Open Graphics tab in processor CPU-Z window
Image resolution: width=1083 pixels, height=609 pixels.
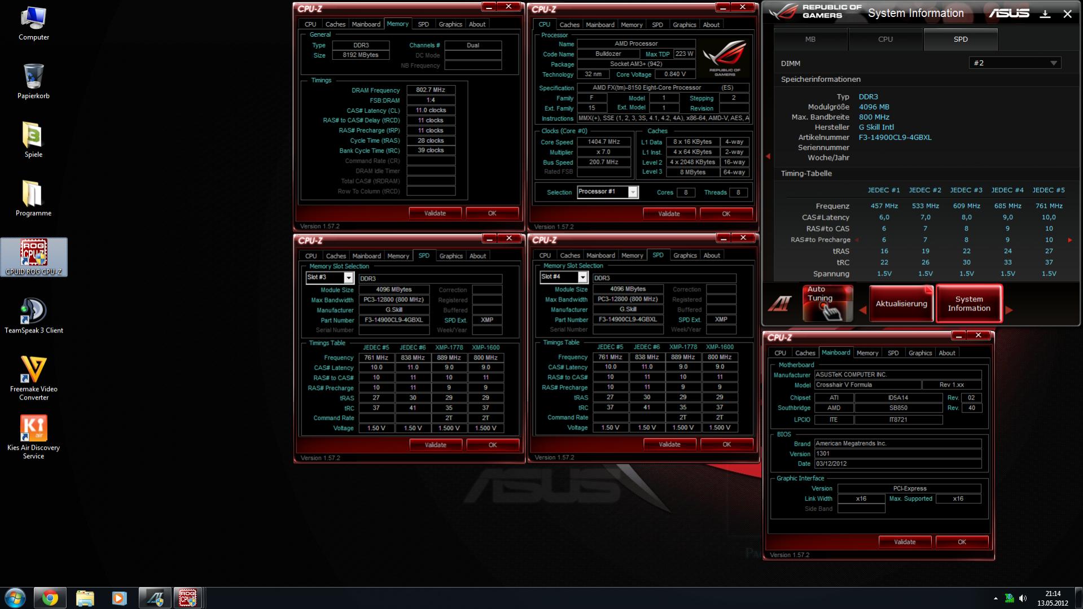pyautogui.click(x=685, y=25)
